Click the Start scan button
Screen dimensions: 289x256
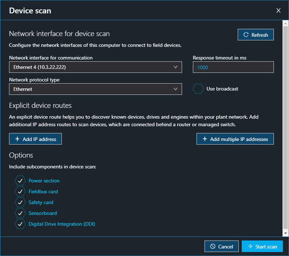pyautogui.click(x=262, y=247)
